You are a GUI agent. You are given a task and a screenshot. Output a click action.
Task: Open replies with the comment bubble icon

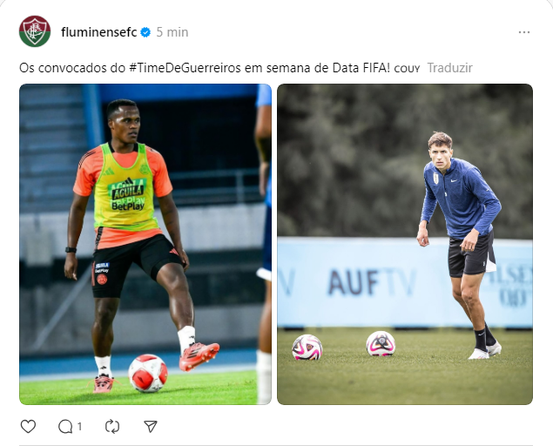pos(65,426)
